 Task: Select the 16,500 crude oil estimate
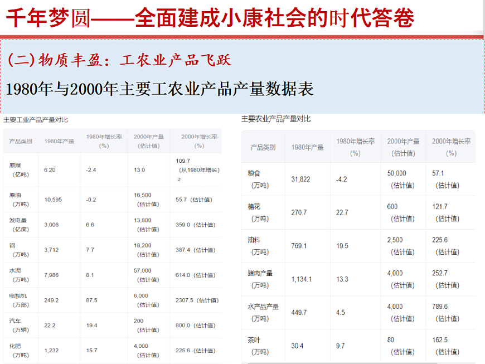(143, 195)
